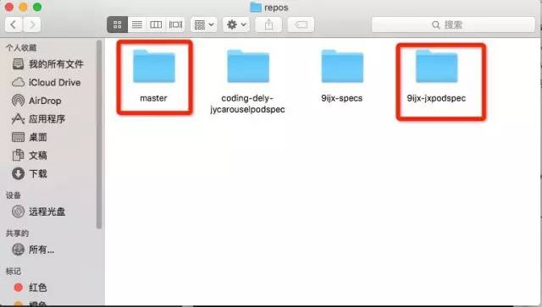
Task: Close the Finder window with red button
Action: [9, 7]
